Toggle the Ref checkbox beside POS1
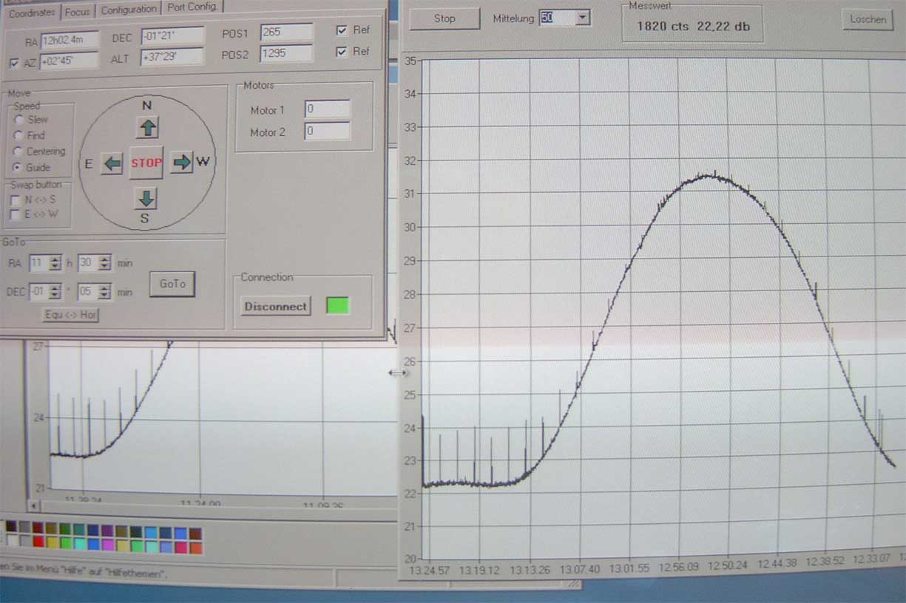This screenshot has width=906, height=603. pyautogui.click(x=342, y=30)
